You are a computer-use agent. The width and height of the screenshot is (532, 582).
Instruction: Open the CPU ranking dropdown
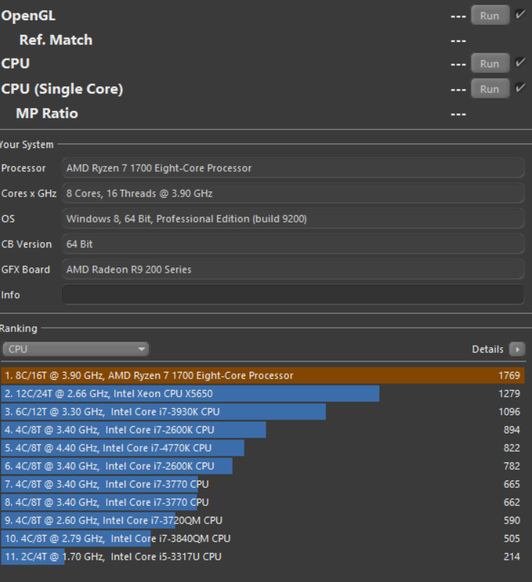[x=75, y=349]
